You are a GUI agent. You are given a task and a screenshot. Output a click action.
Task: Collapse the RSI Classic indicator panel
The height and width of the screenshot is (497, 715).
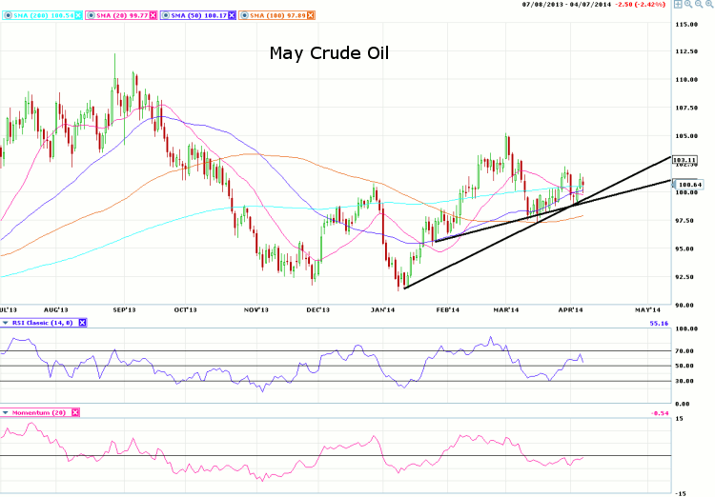click(x=4, y=323)
